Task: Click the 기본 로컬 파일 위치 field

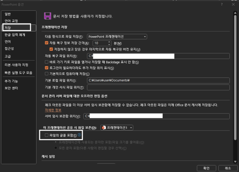Action: 158,80
